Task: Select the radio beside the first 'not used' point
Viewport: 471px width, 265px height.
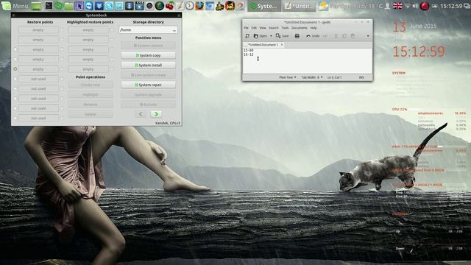Action: (x=15, y=79)
